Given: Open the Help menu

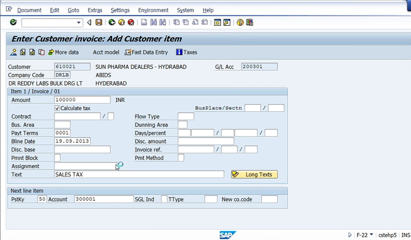Looking at the screenshot, I should (x=208, y=10).
